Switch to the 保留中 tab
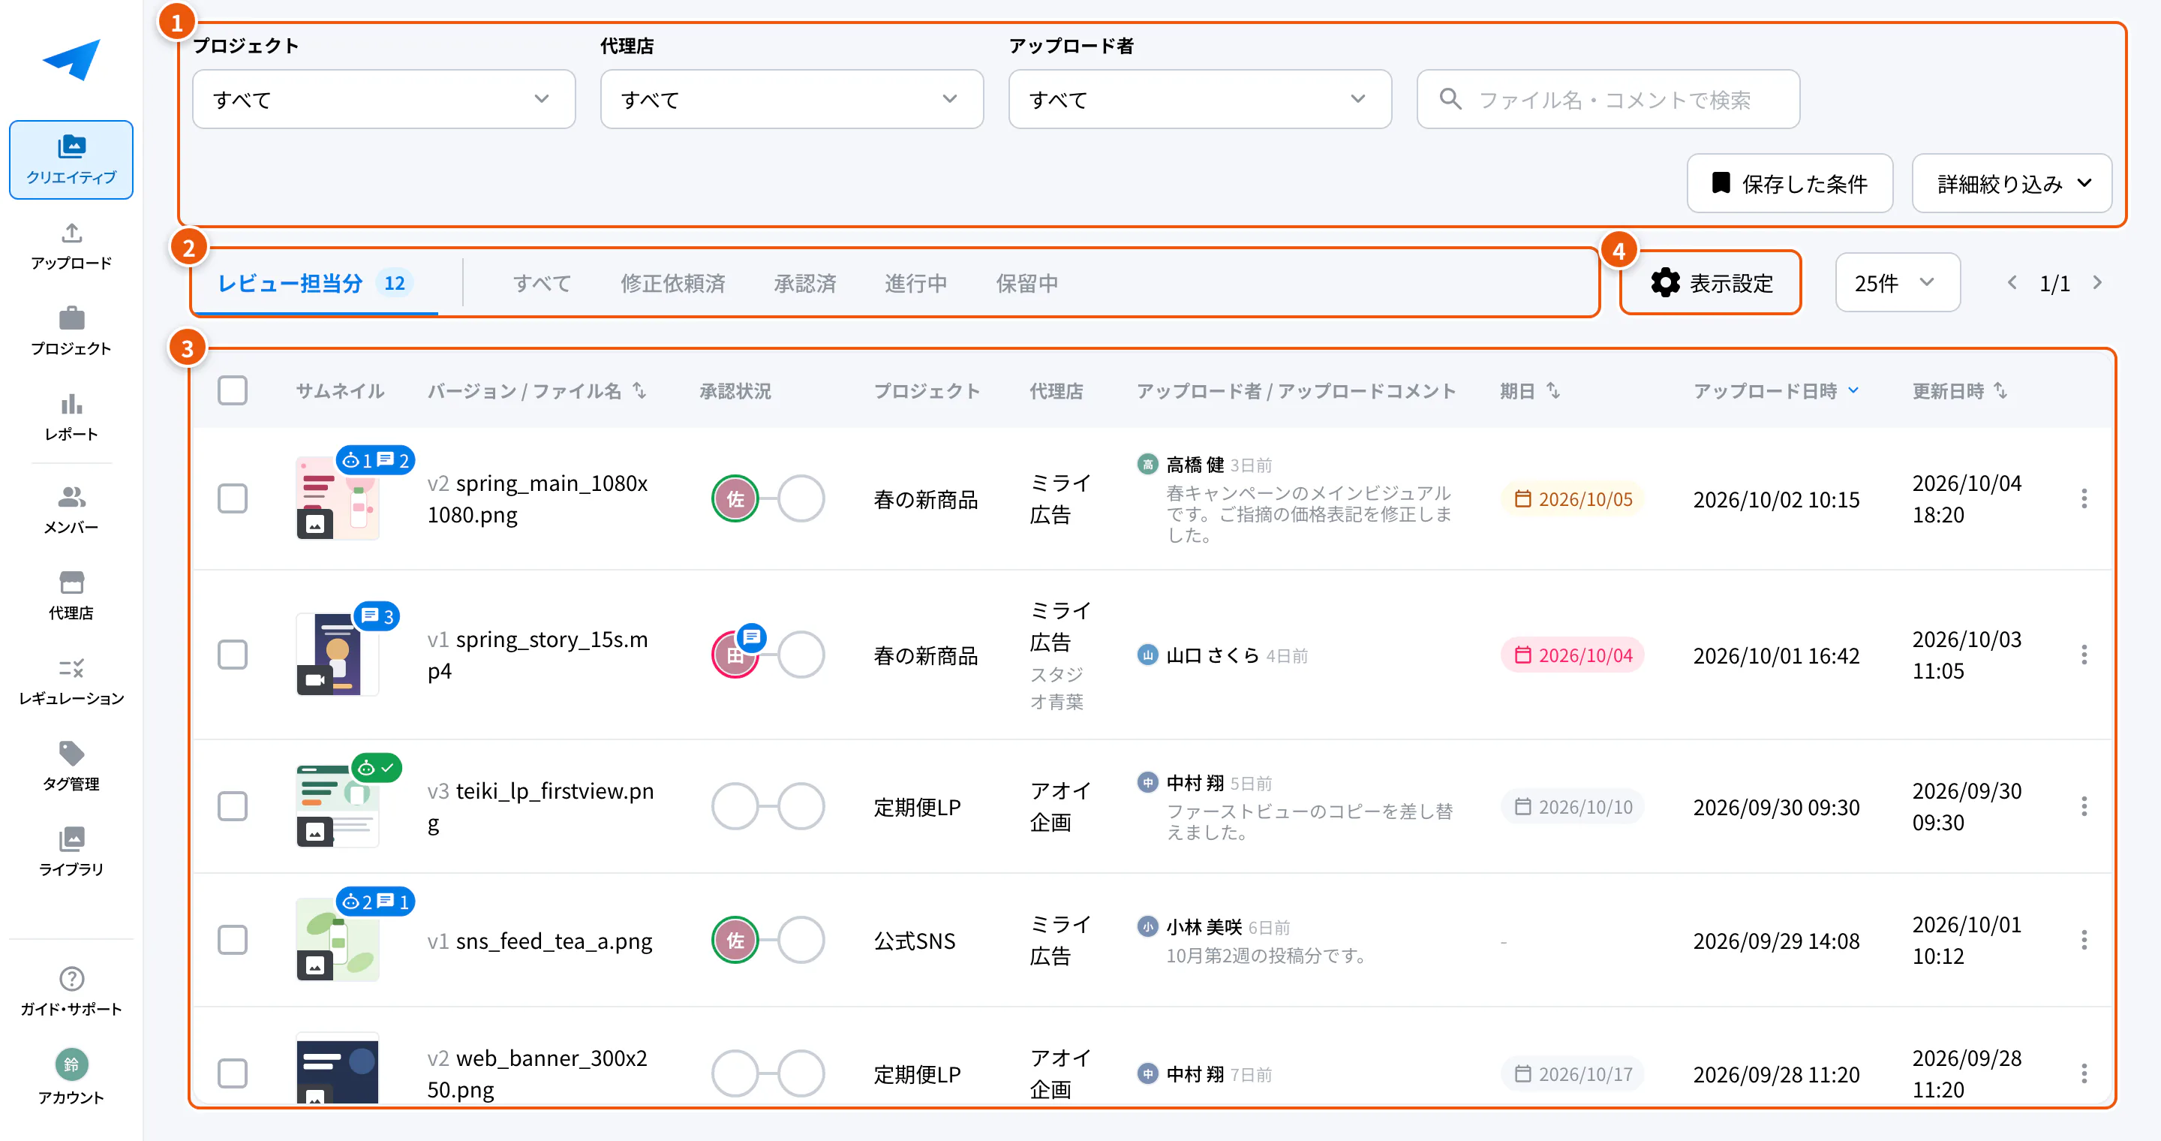Viewport: 2161px width, 1141px height. (1026, 284)
